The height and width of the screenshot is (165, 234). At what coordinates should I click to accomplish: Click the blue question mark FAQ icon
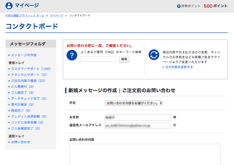click(x=72, y=55)
